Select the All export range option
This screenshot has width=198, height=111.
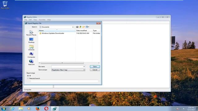pos(28,76)
